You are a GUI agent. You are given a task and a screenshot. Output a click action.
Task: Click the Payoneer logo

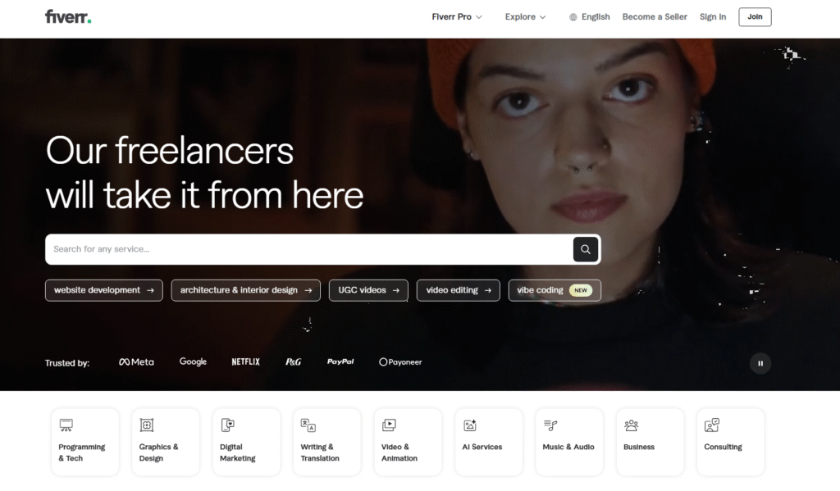point(400,362)
